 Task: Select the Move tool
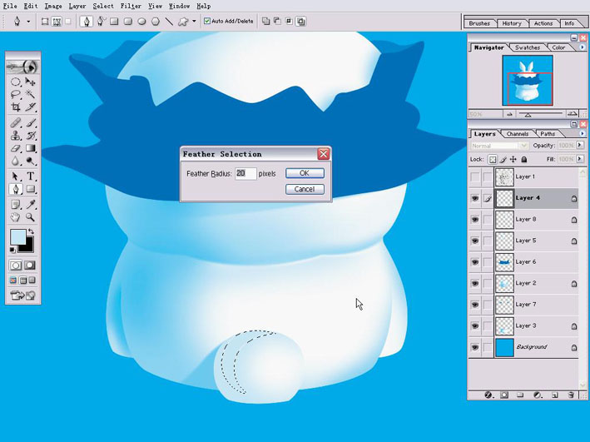click(31, 82)
